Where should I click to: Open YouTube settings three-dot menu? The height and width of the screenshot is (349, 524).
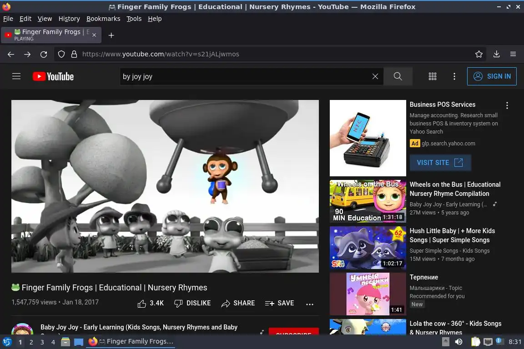pos(454,76)
